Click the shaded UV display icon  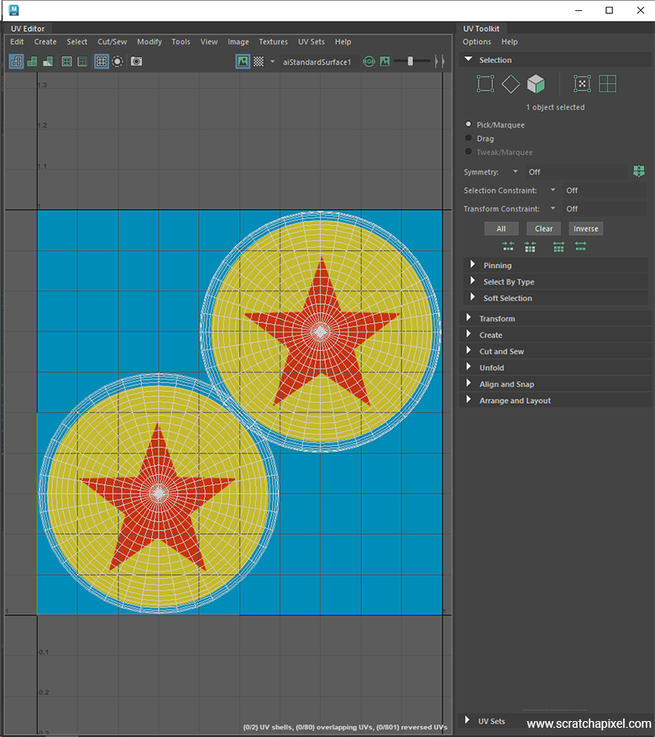32,61
